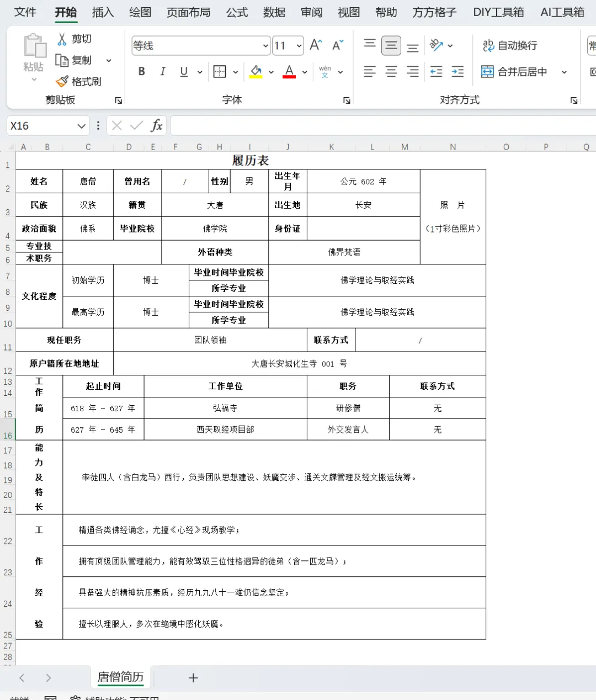596x700 pixels.
Task: Toggle Wrap Text (自动换行)
Action: (509, 45)
